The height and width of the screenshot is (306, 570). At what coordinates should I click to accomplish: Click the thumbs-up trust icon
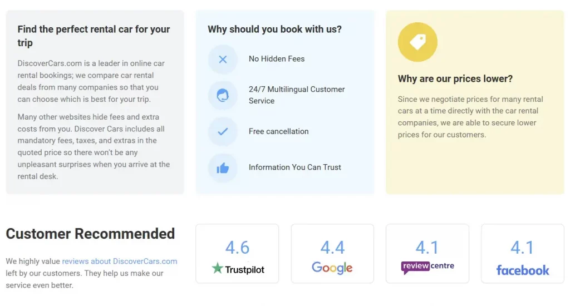[x=223, y=167]
